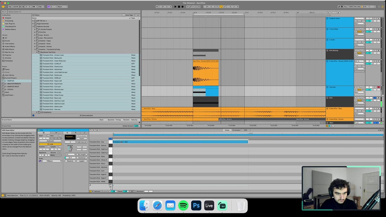The image size is (386, 217).
Task: Open the Current Project place
Action: 11,78
